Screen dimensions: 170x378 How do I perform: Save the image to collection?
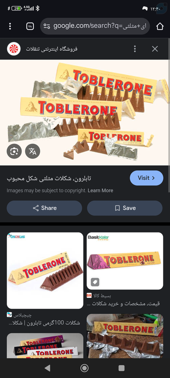coord(125,208)
